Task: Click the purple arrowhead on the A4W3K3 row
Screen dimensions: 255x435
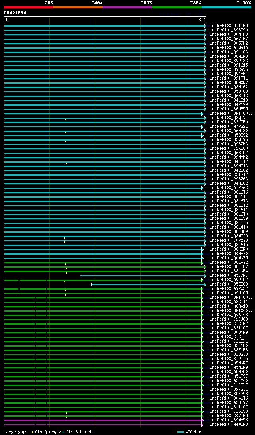Action: 202,425
